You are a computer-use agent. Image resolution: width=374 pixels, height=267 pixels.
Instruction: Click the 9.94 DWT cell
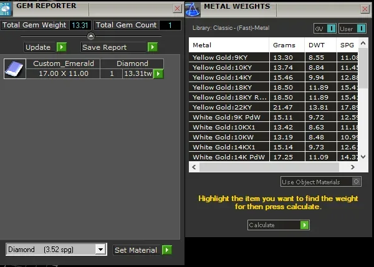(320, 77)
